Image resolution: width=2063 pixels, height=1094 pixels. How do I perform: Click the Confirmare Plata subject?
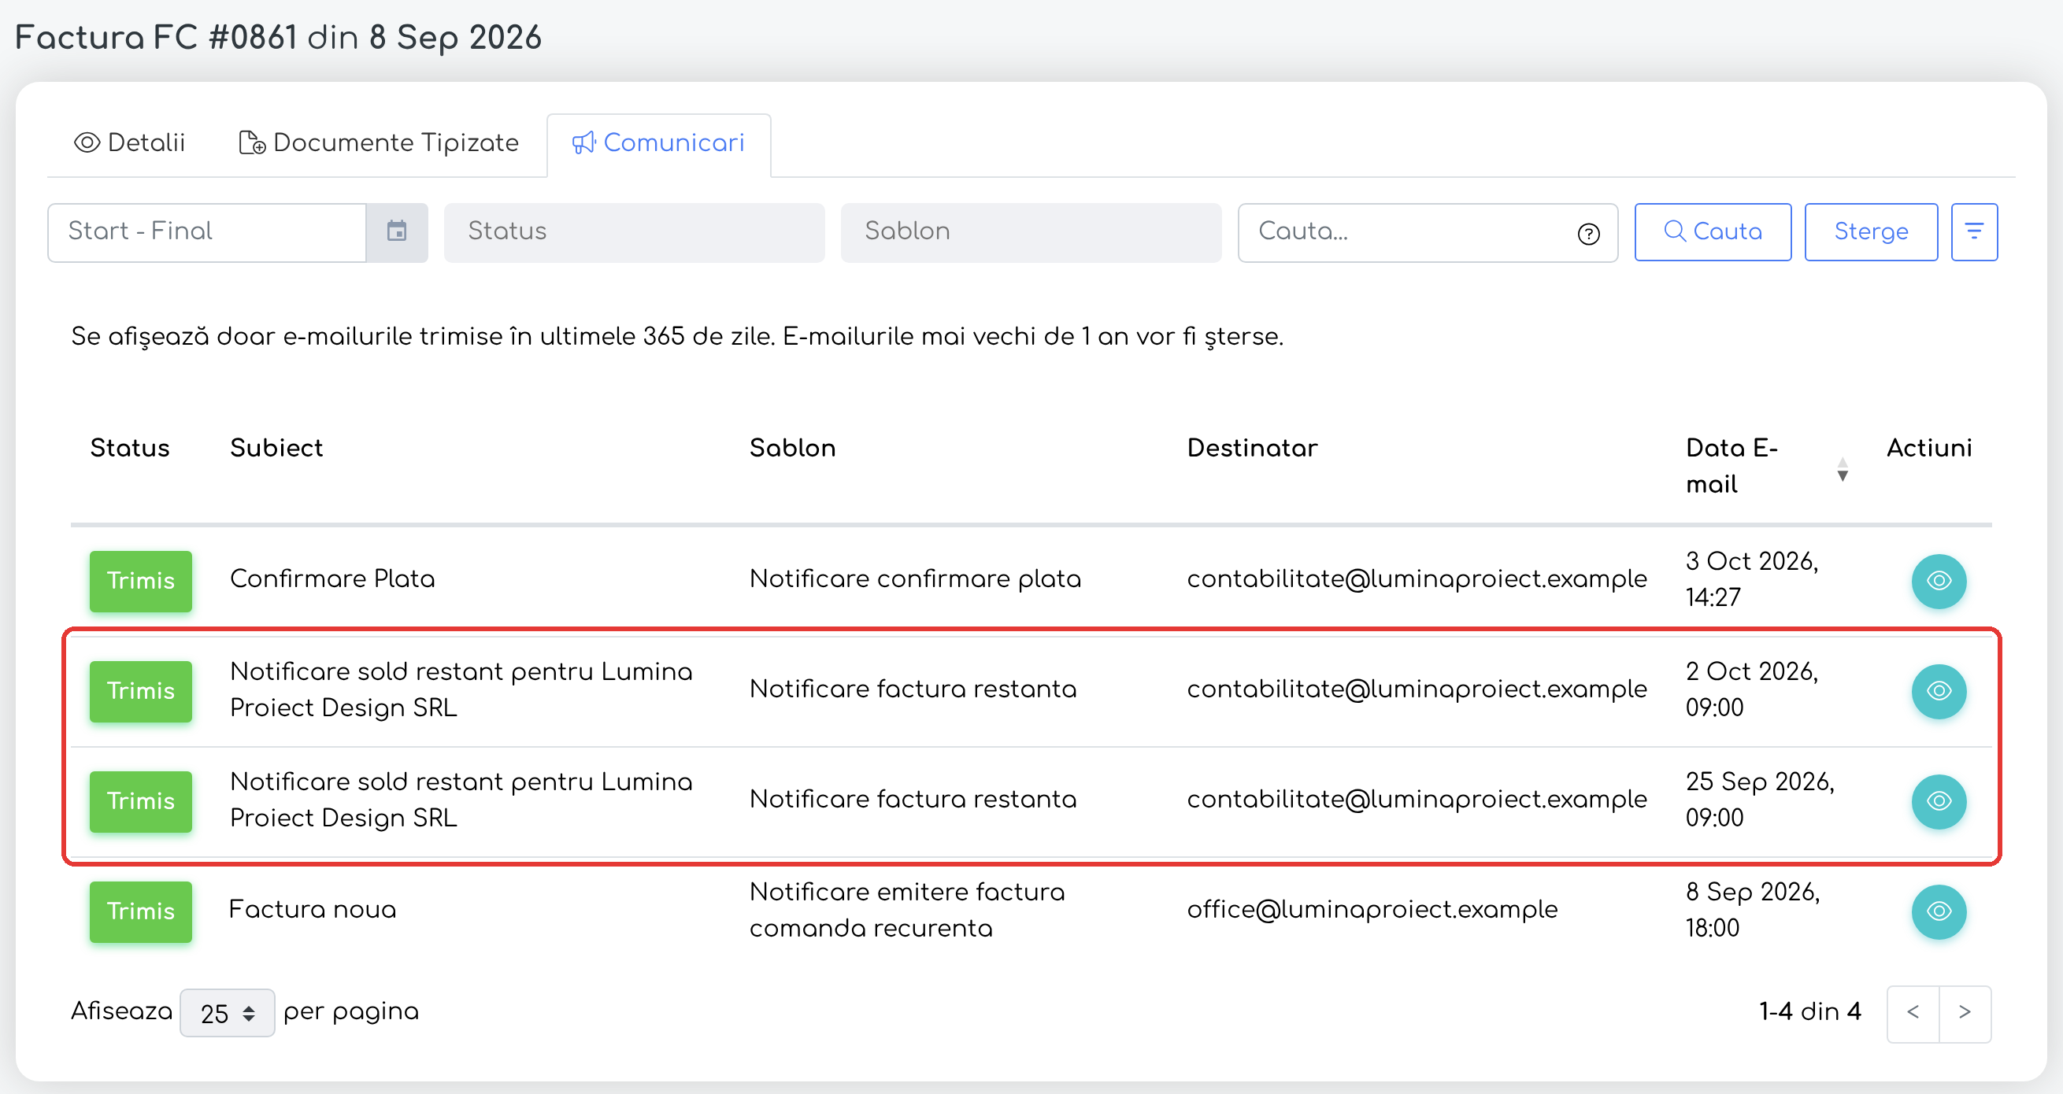(332, 579)
